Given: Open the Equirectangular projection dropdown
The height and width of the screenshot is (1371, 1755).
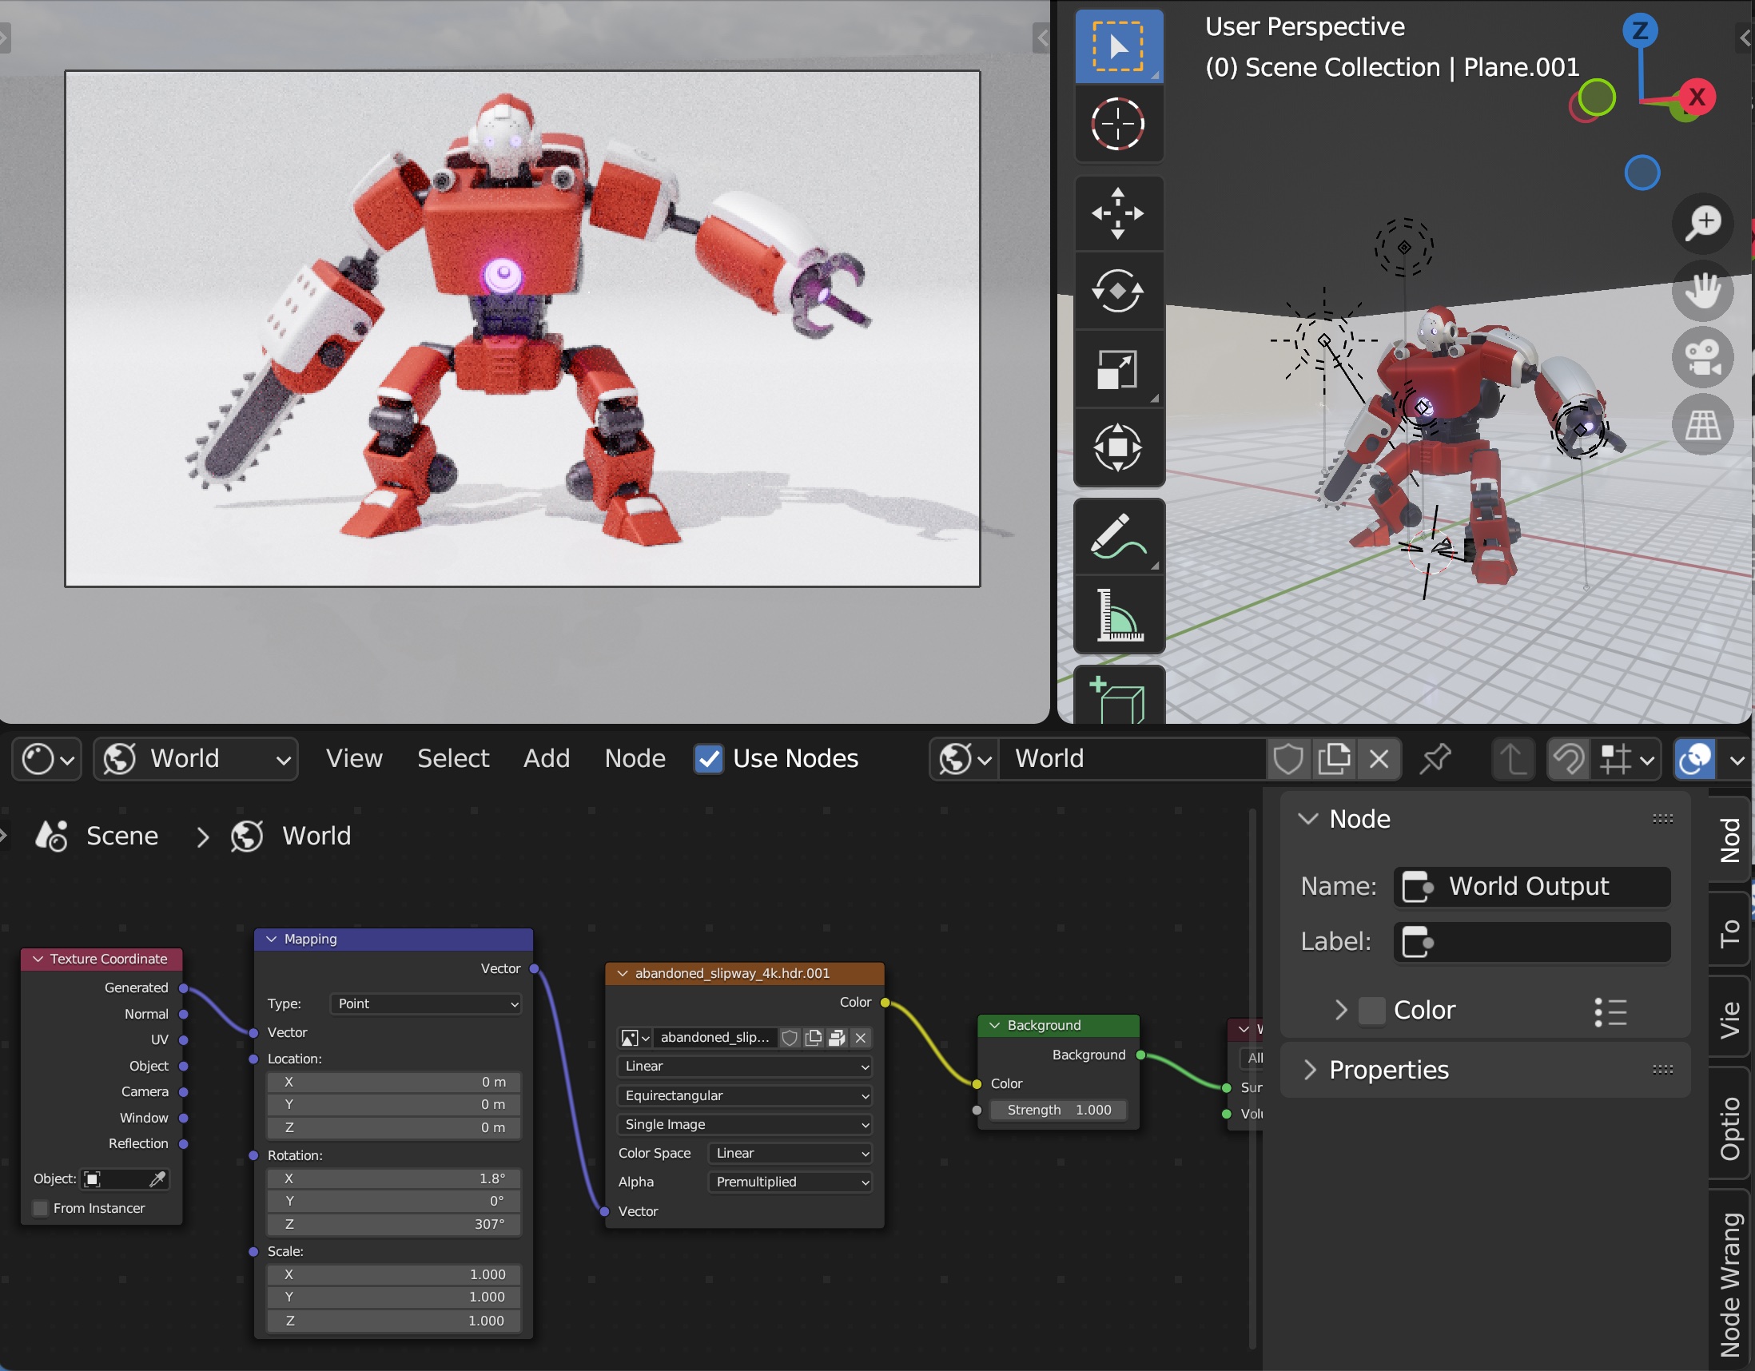Looking at the screenshot, I should pos(745,1095).
